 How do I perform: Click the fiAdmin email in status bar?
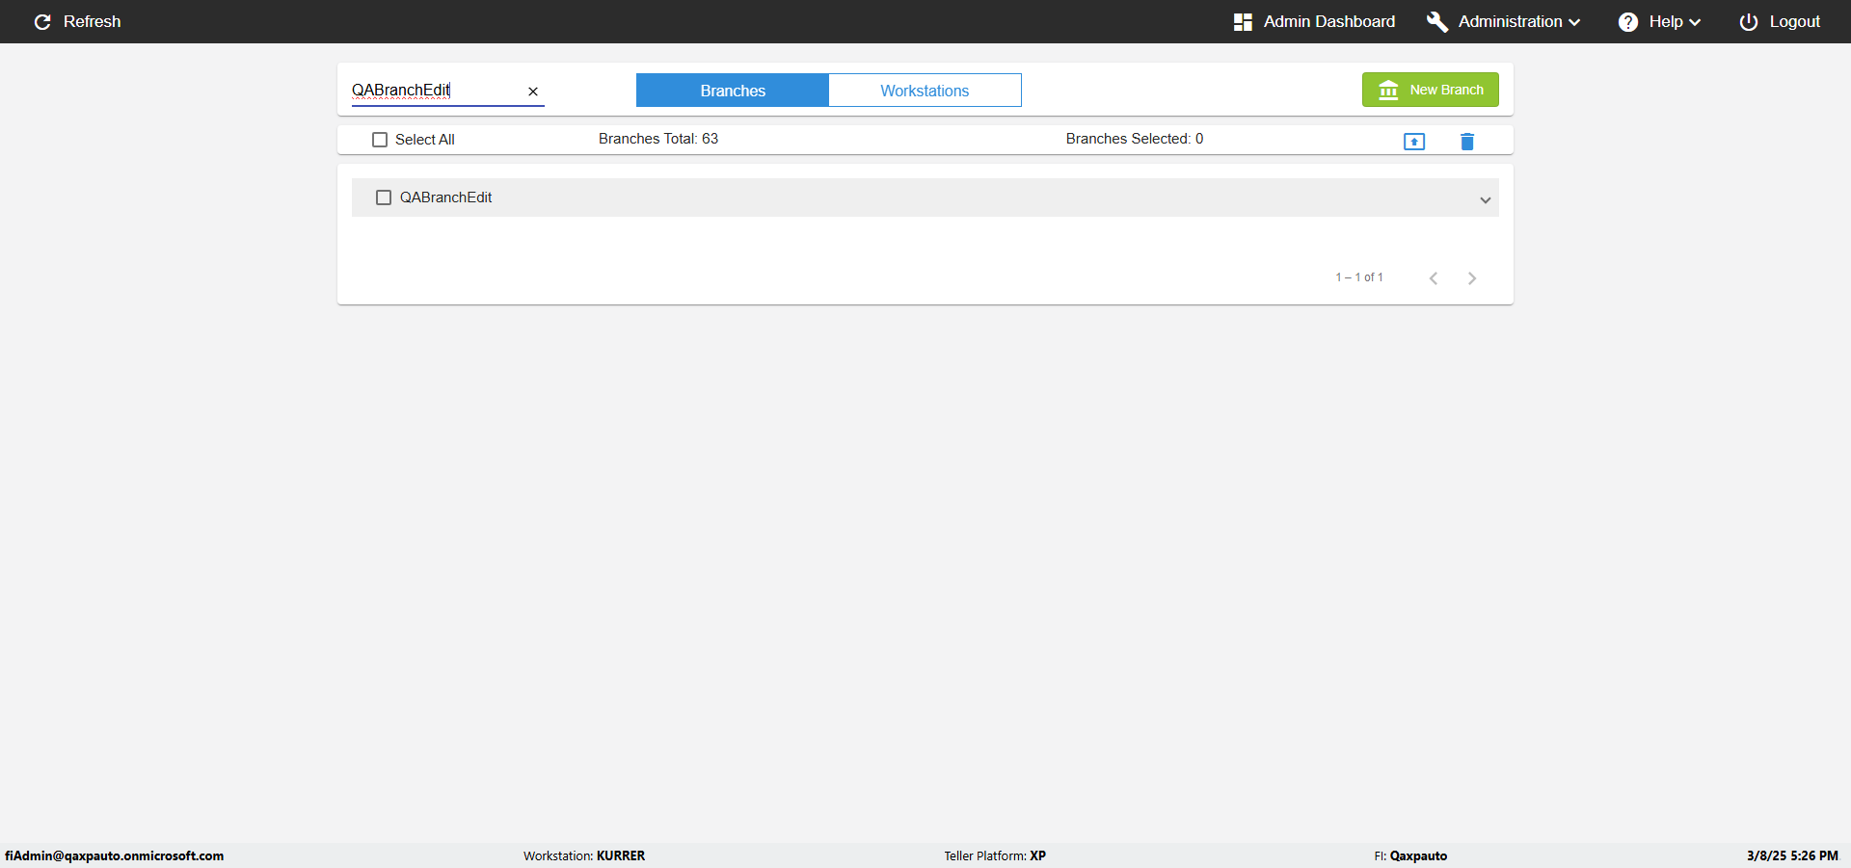[115, 855]
